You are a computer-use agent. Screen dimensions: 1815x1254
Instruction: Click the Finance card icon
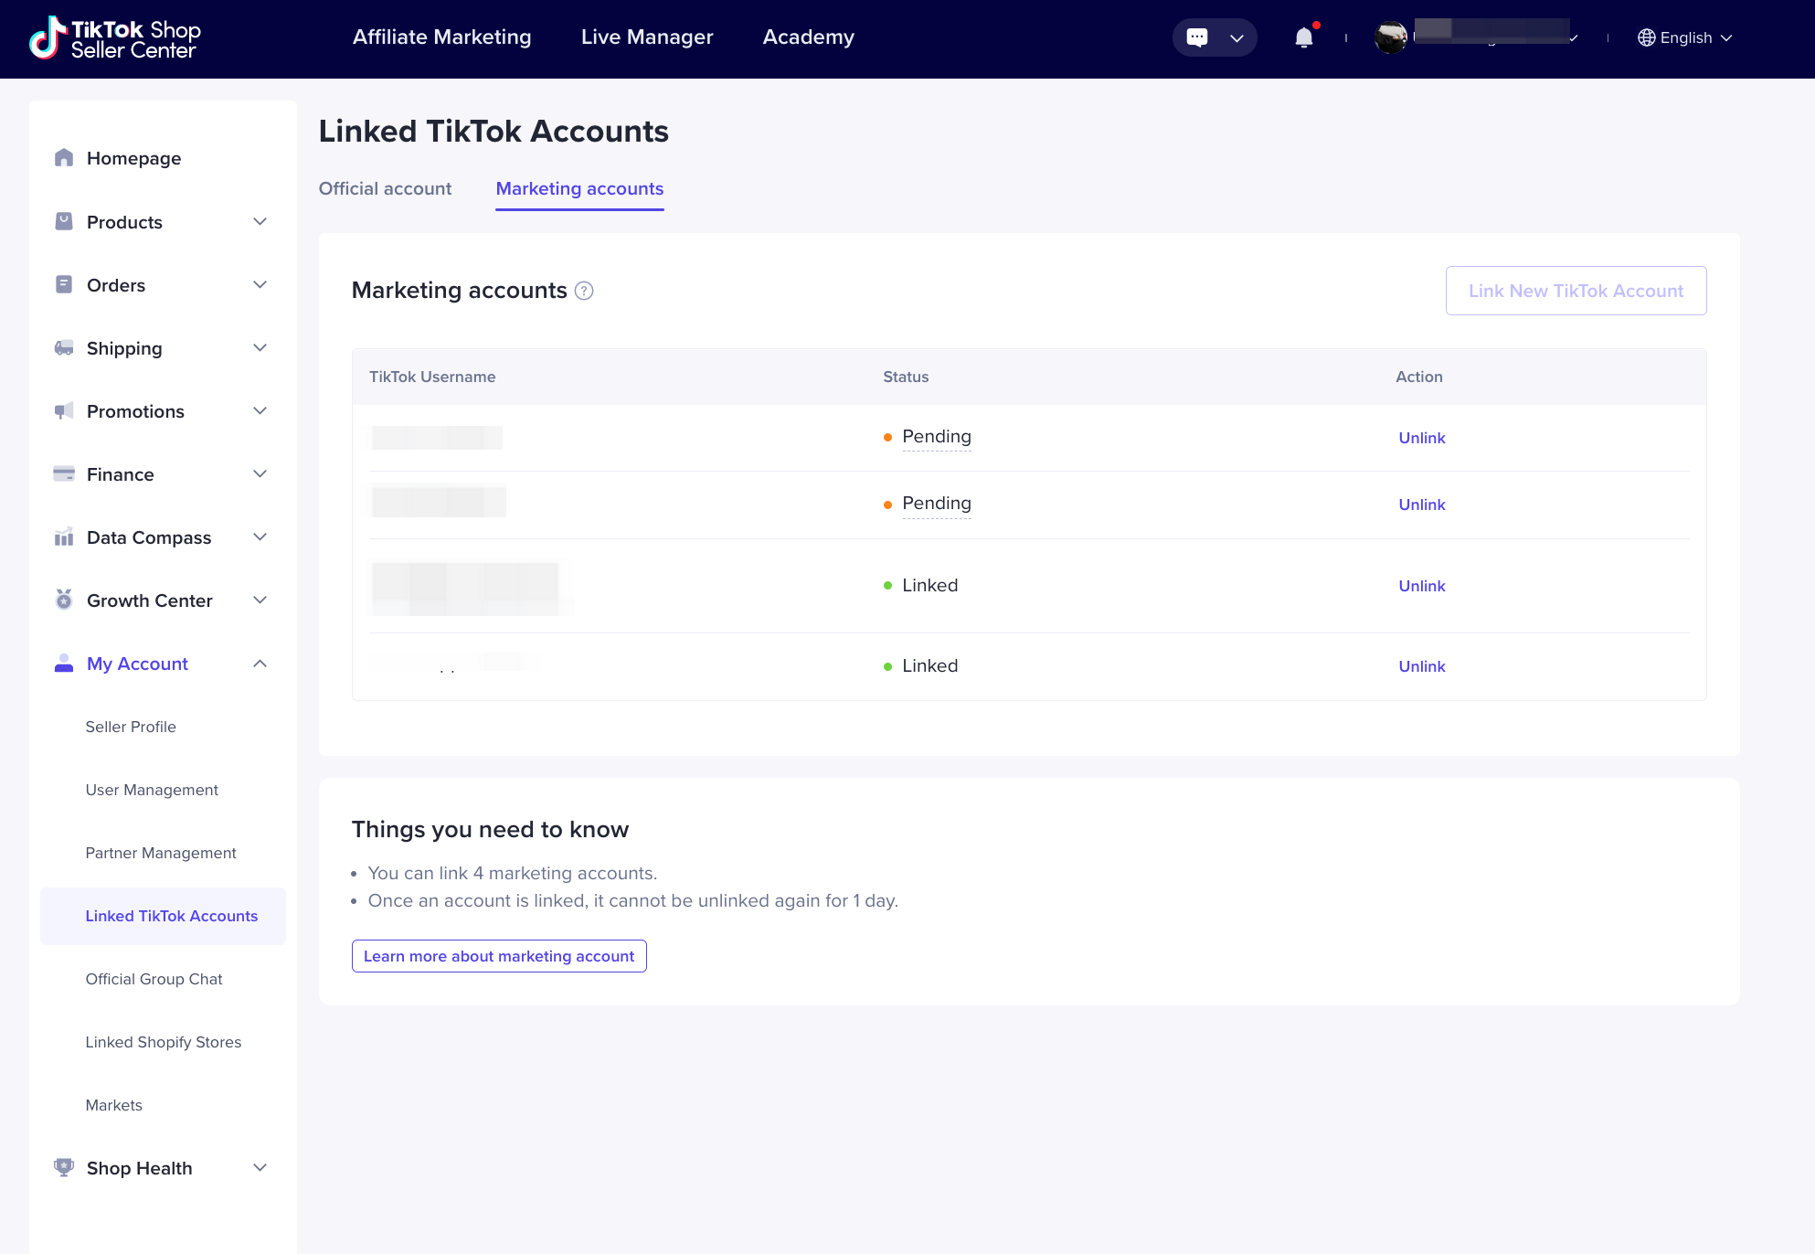click(63, 473)
